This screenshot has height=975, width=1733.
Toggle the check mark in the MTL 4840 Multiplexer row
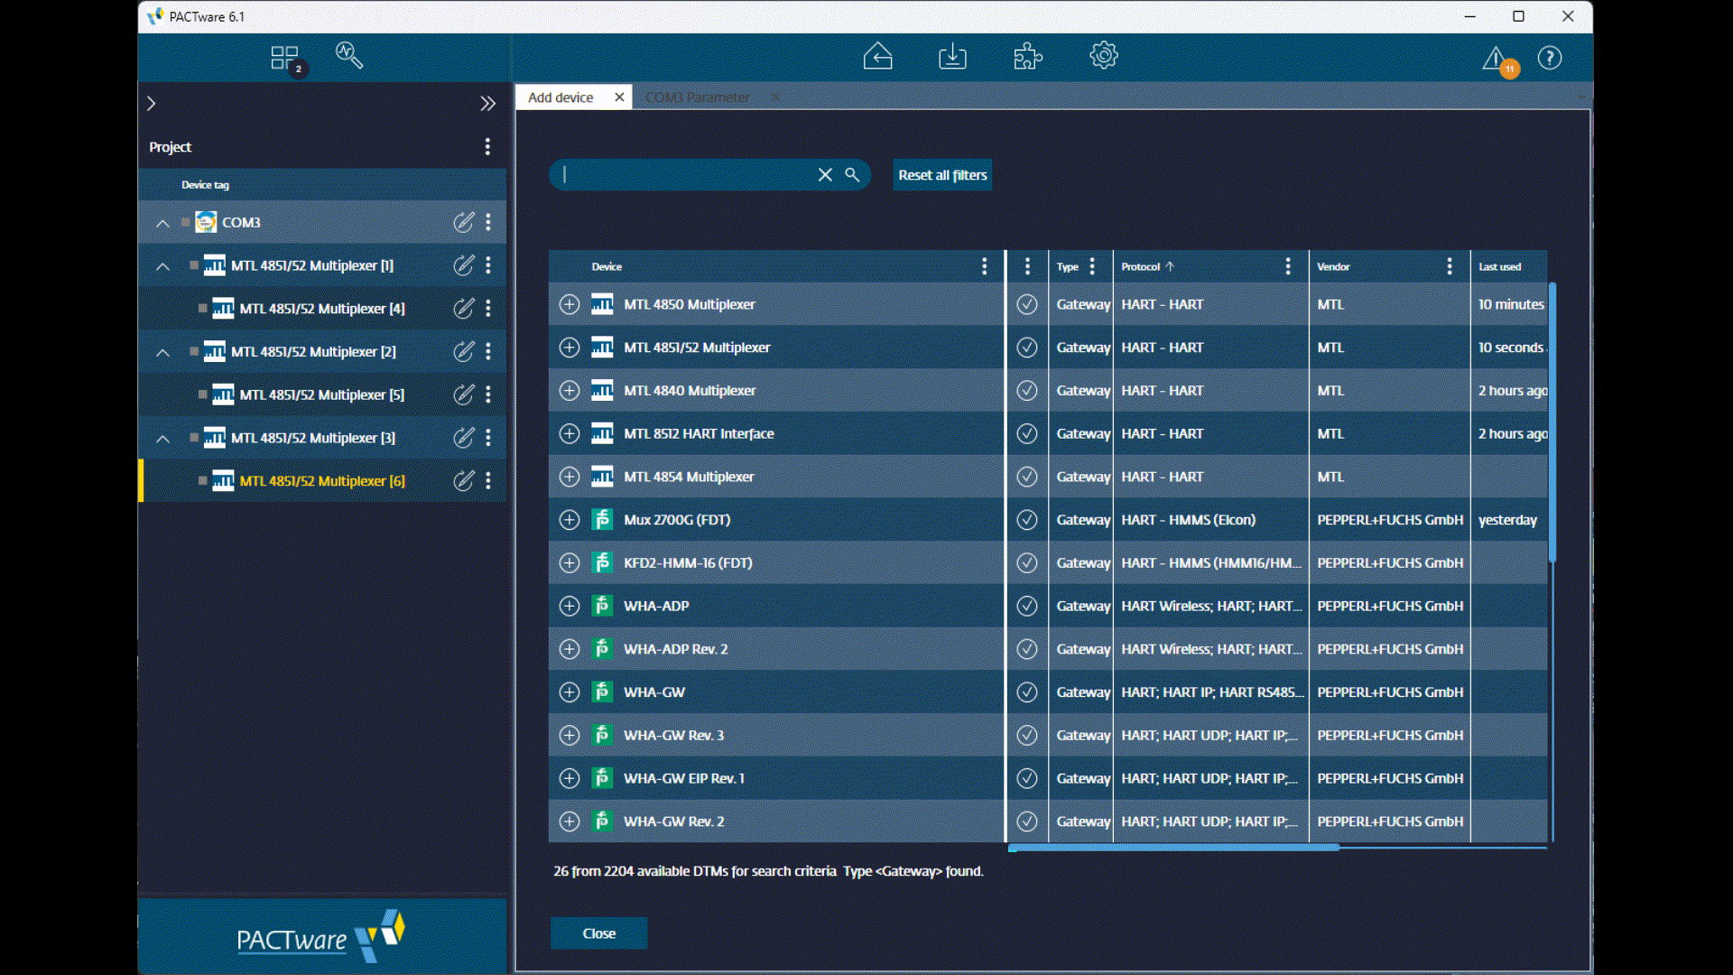point(1027,391)
